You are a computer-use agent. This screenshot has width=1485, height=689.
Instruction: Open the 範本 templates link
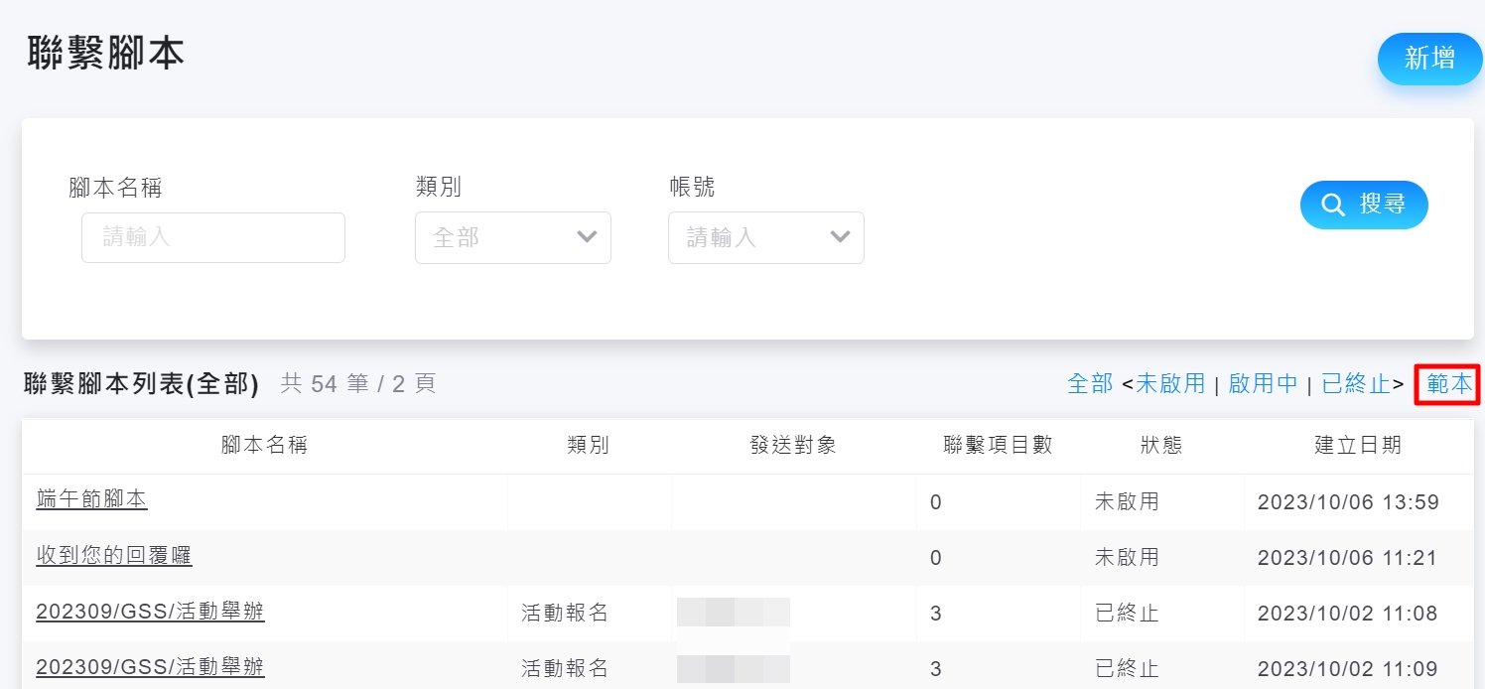pyautogui.click(x=1448, y=384)
